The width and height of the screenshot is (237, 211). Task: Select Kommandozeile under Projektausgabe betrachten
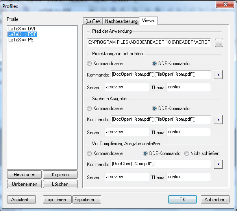tap(105, 63)
